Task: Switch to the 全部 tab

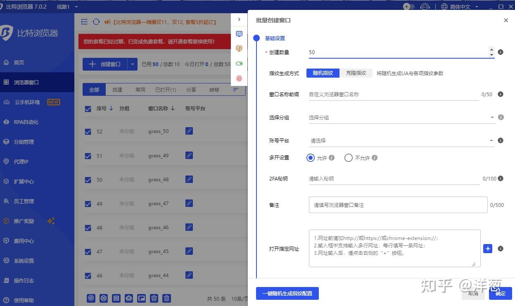Action: click(x=94, y=90)
